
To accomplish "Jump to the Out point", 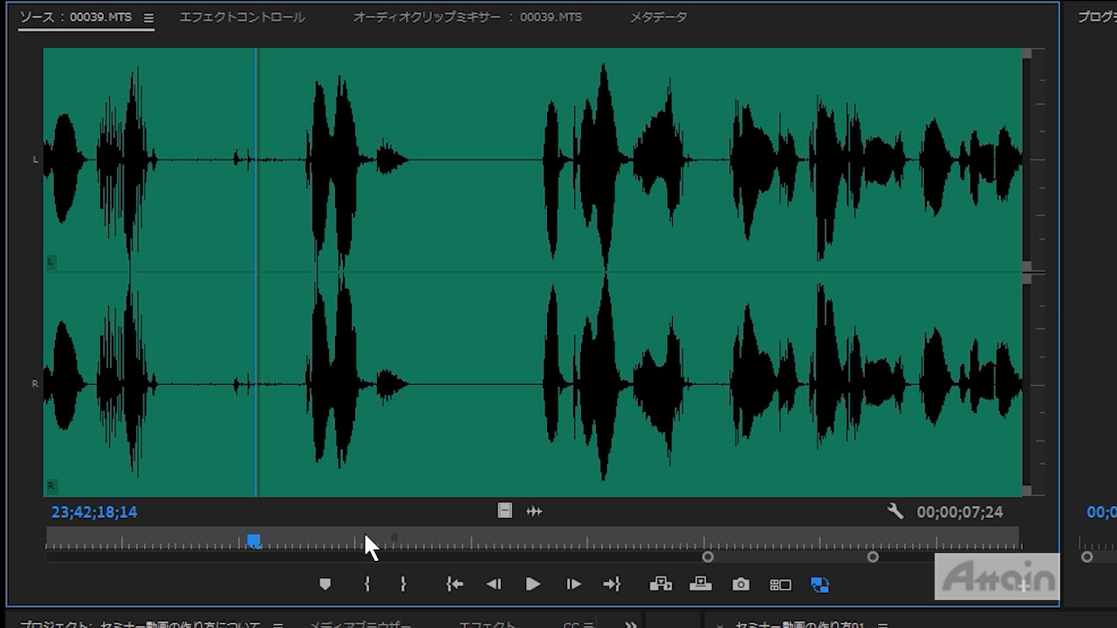I will click(x=612, y=584).
